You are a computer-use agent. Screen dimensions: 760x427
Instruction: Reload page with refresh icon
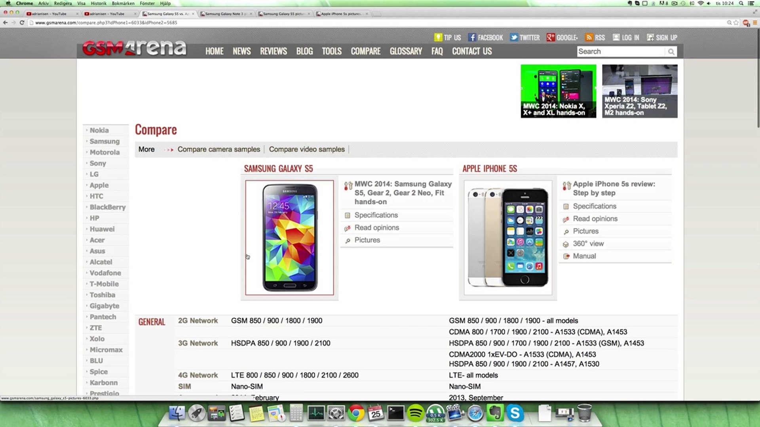coord(22,23)
